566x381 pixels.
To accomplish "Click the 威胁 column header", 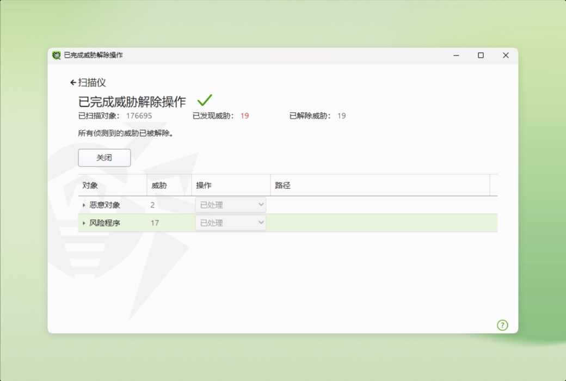I will coord(158,185).
